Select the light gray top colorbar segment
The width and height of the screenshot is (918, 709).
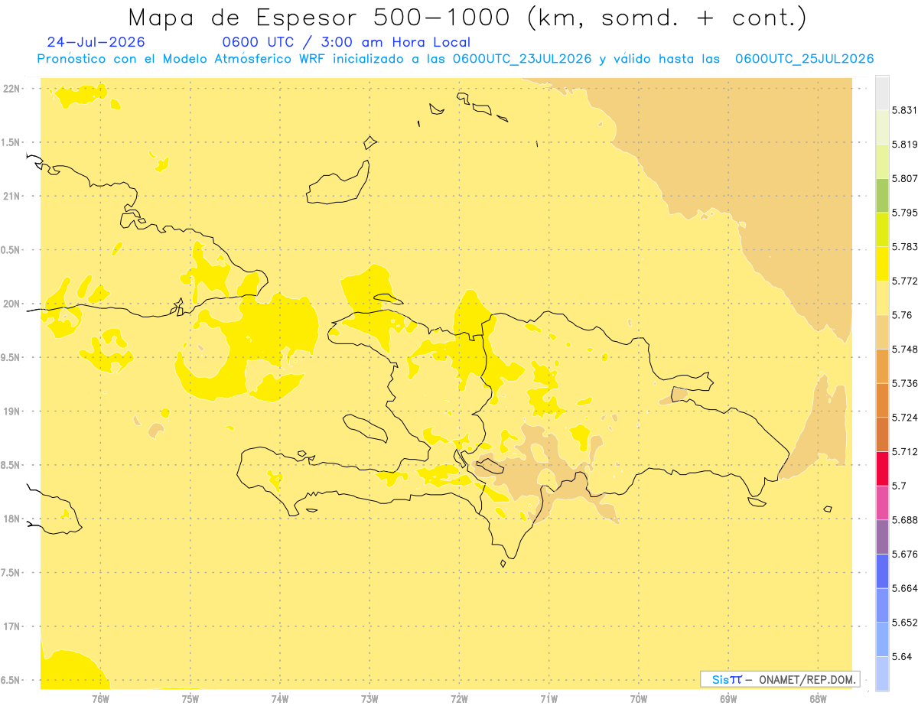point(882,93)
